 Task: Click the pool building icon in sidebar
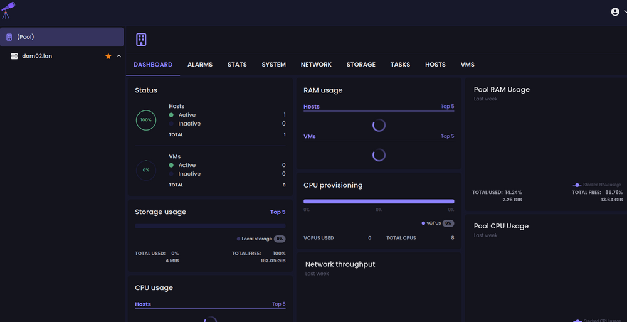tap(9, 37)
